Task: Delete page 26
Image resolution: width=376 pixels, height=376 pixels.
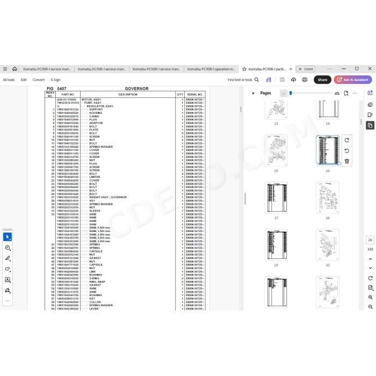Action: tap(347, 161)
